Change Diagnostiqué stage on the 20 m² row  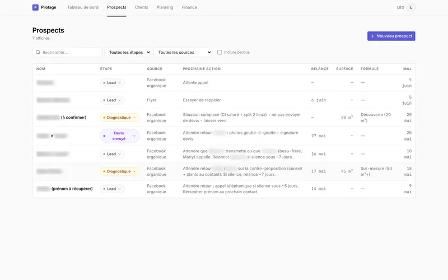point(120,118)
